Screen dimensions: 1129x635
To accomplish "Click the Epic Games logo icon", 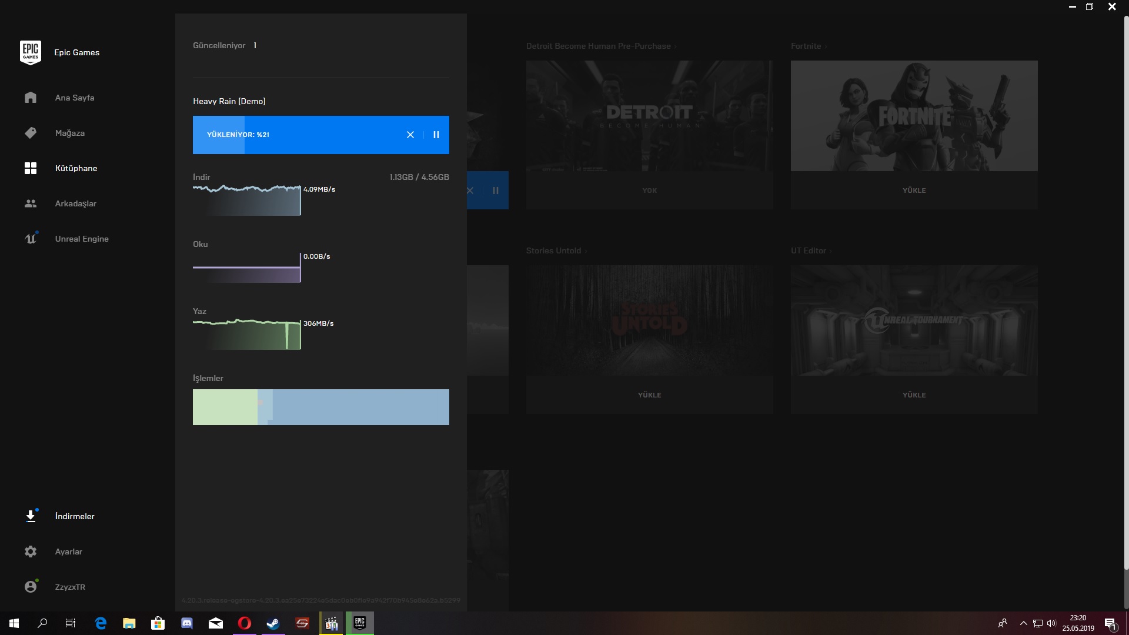I will point(31,52).
